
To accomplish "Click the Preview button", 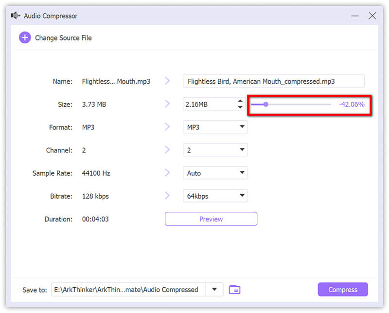I will pos(211,219).
